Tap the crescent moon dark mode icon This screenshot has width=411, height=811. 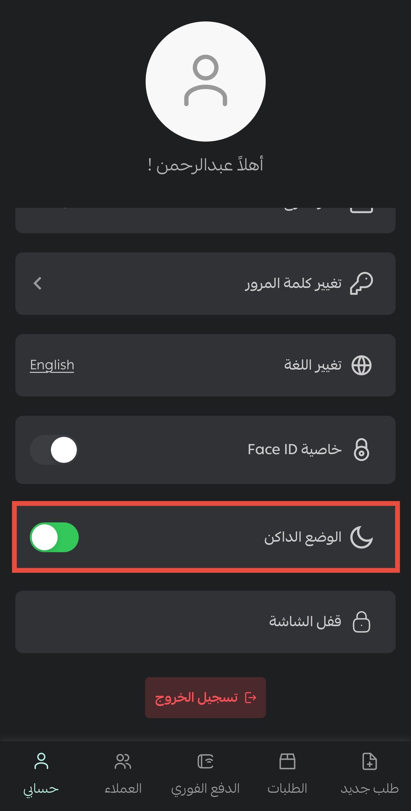362,537
